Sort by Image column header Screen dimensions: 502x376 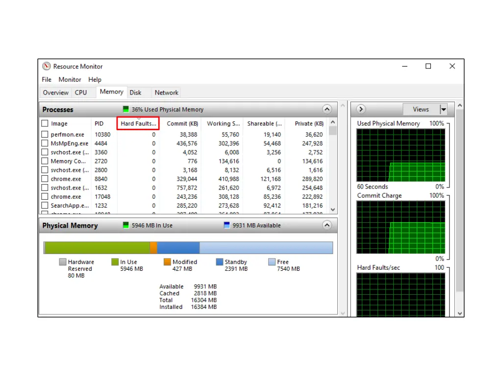click(59, 123)
